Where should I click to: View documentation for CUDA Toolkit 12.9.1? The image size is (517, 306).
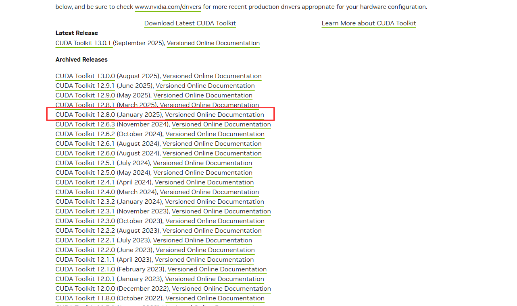click(x=205, y=86)
